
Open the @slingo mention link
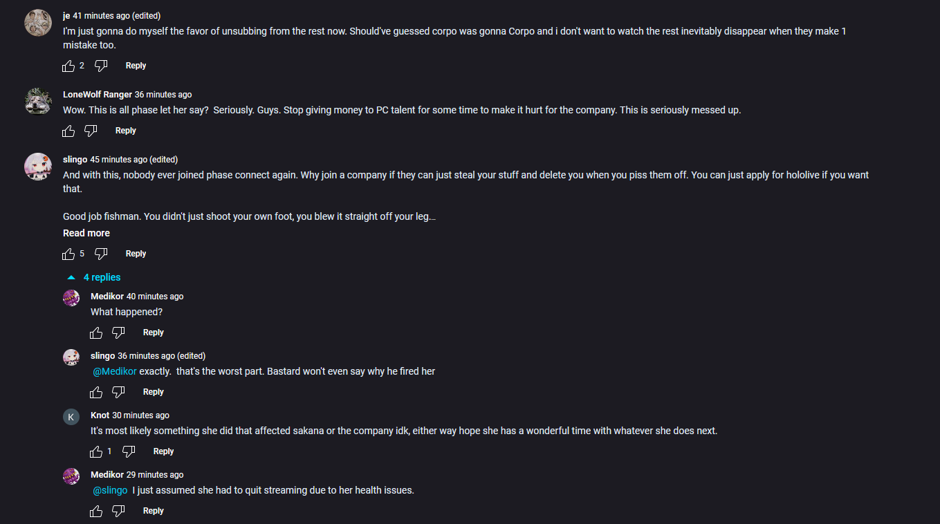pyautogui.click(x=110, y=490)
